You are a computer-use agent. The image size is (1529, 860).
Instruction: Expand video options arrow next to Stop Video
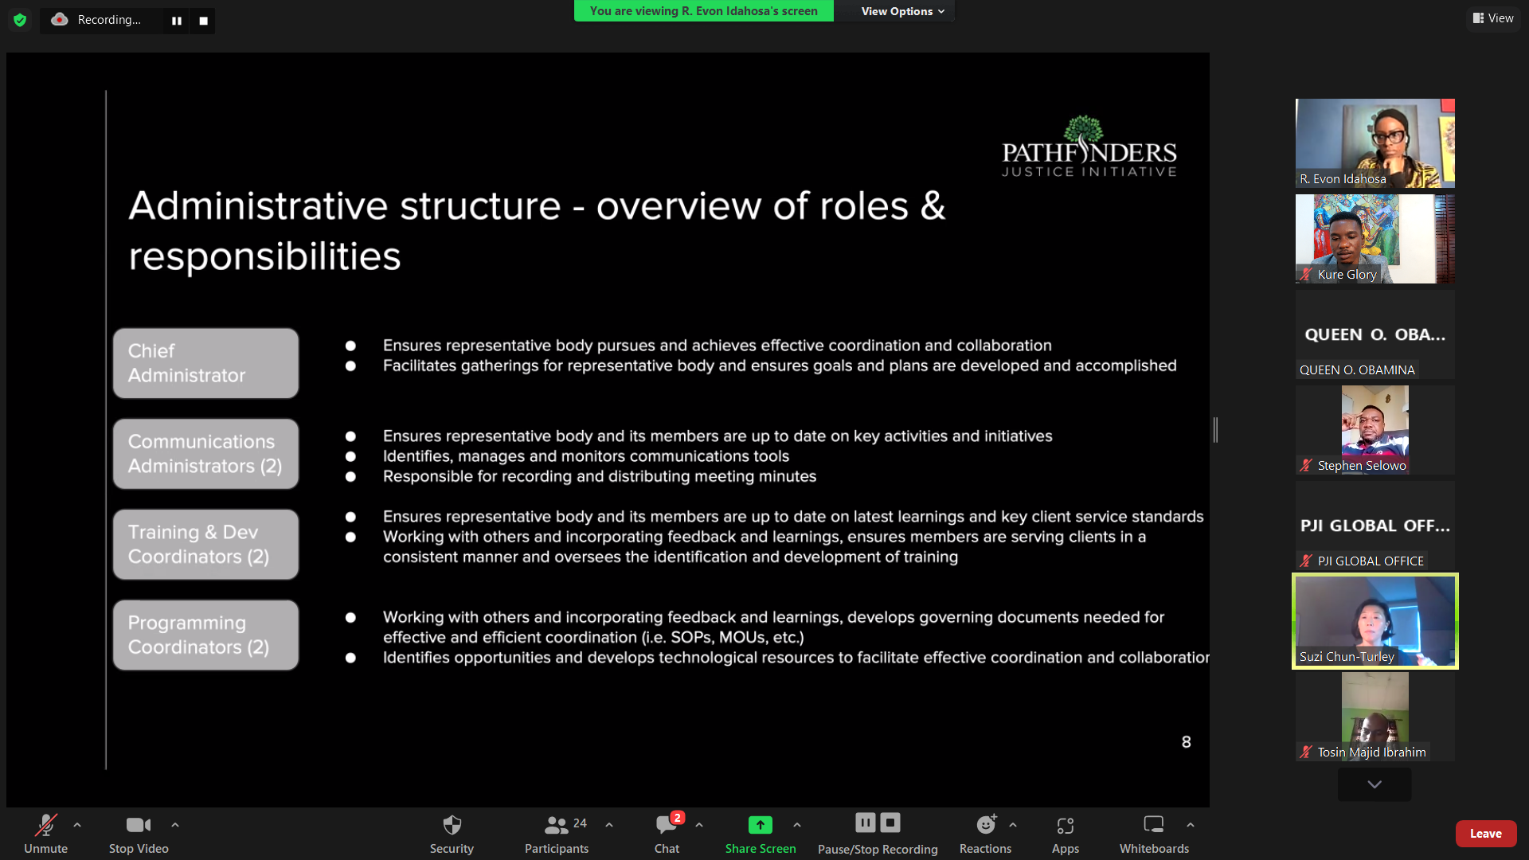tap(175, 825)
